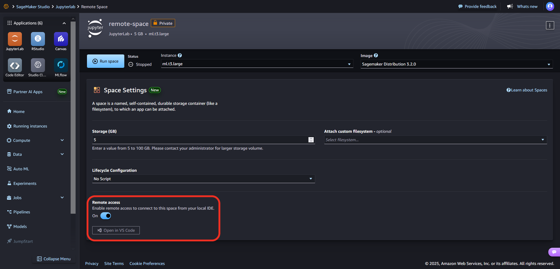This screenshot has height=269, width=560.
Task: Click the Experiments flask icon
Action: point(9,183)
